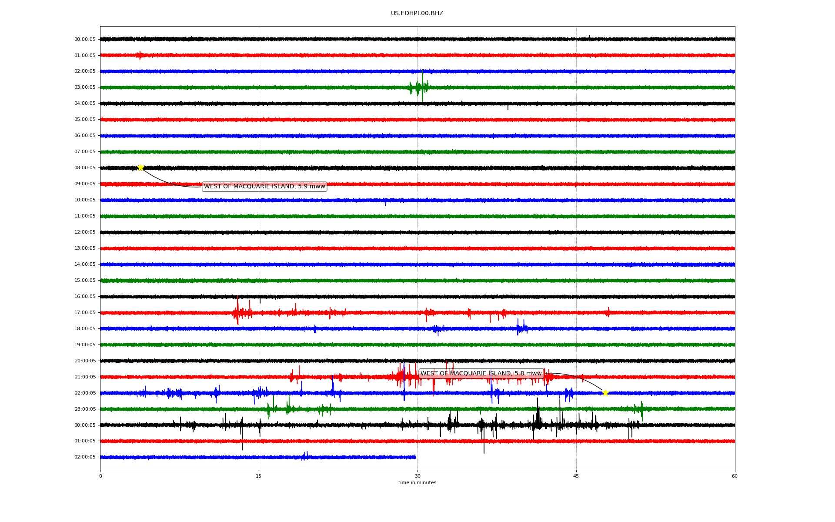The width and height of the screenshot is (835, 522).
Task: Click the 5.8 mww Macquarie Island annotation
Action: click(x=481, y=374)
